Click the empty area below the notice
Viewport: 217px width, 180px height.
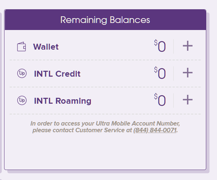tap(105, 152)
